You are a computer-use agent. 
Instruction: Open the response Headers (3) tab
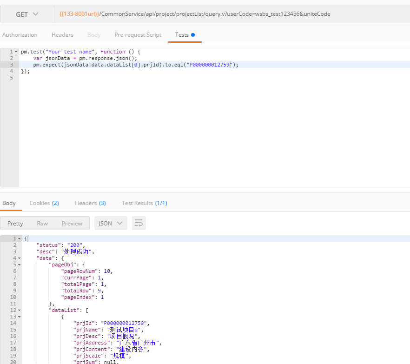[90, 203]
